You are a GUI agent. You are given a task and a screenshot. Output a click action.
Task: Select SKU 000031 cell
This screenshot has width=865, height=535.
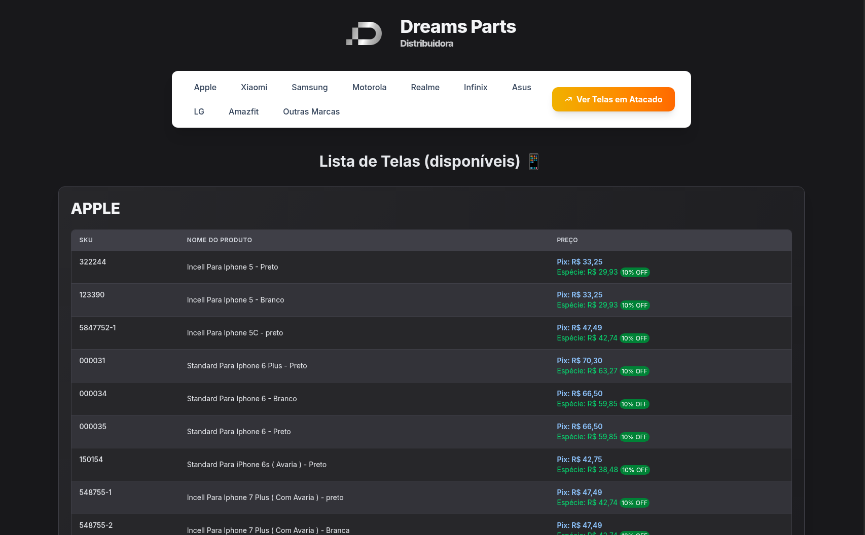click(92, 361)
